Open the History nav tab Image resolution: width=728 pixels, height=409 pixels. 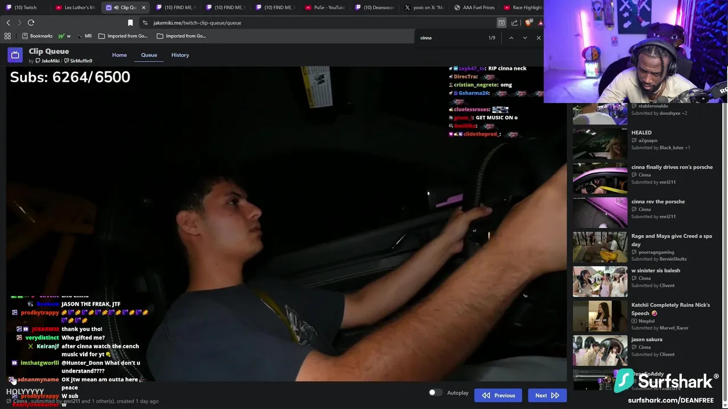pyautogui.click(x=180, y=55)
